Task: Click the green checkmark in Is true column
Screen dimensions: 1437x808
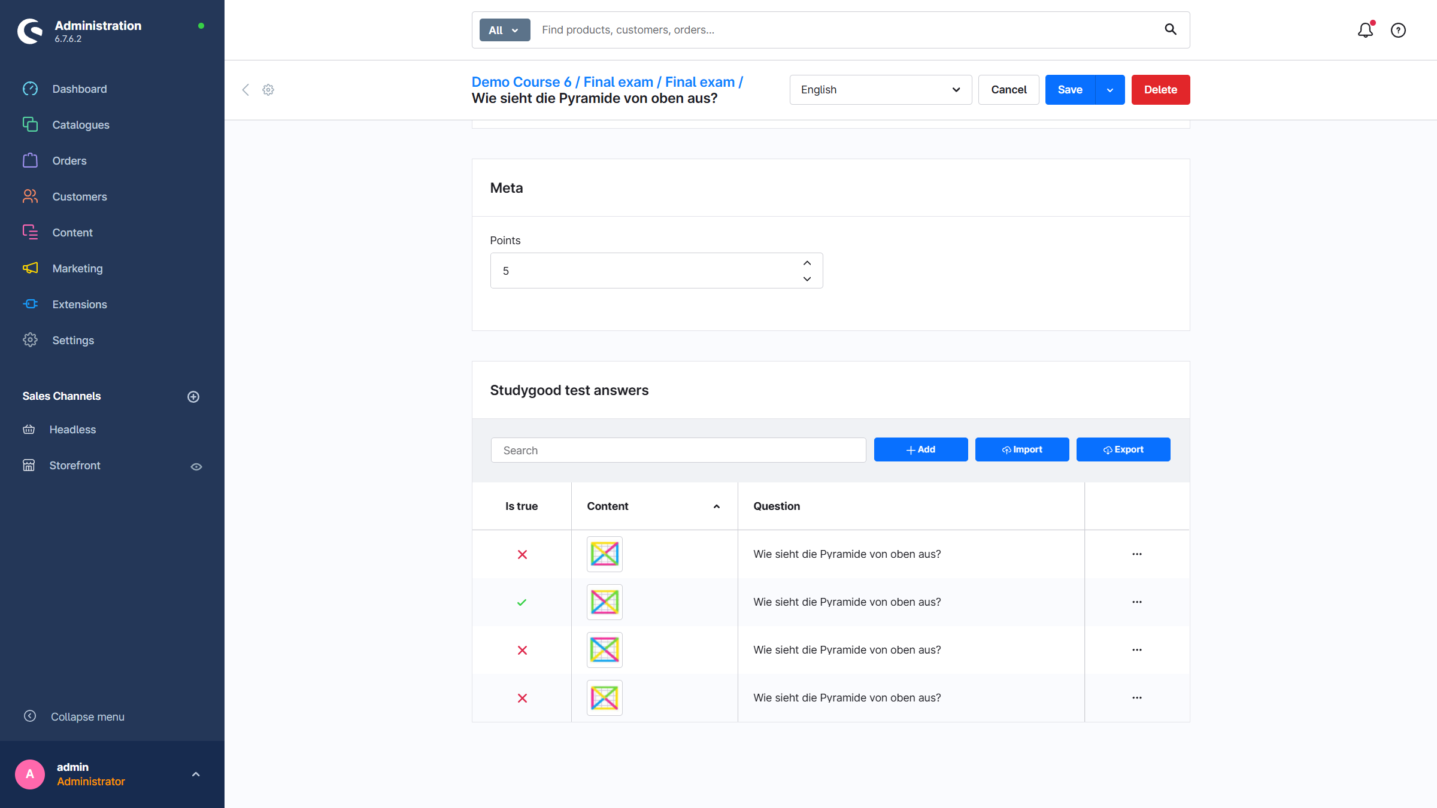Action: pyautogui.click(x=522, y=602)
